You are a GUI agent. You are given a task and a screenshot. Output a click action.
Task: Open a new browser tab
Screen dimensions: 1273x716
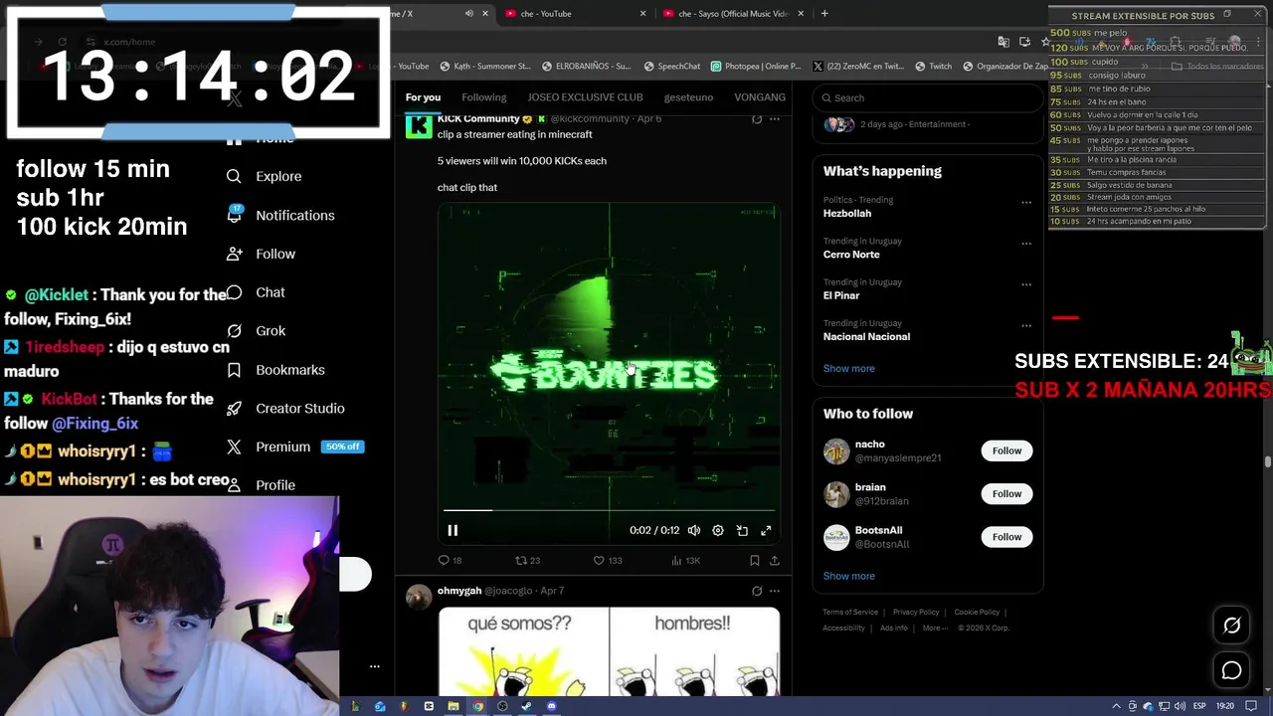pos(824,14)
